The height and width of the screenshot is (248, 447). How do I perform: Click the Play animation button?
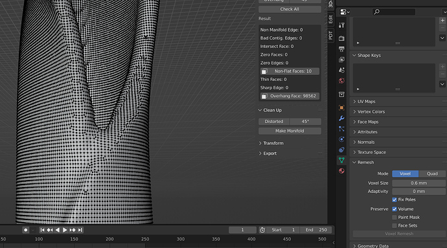tap(65, 230)
